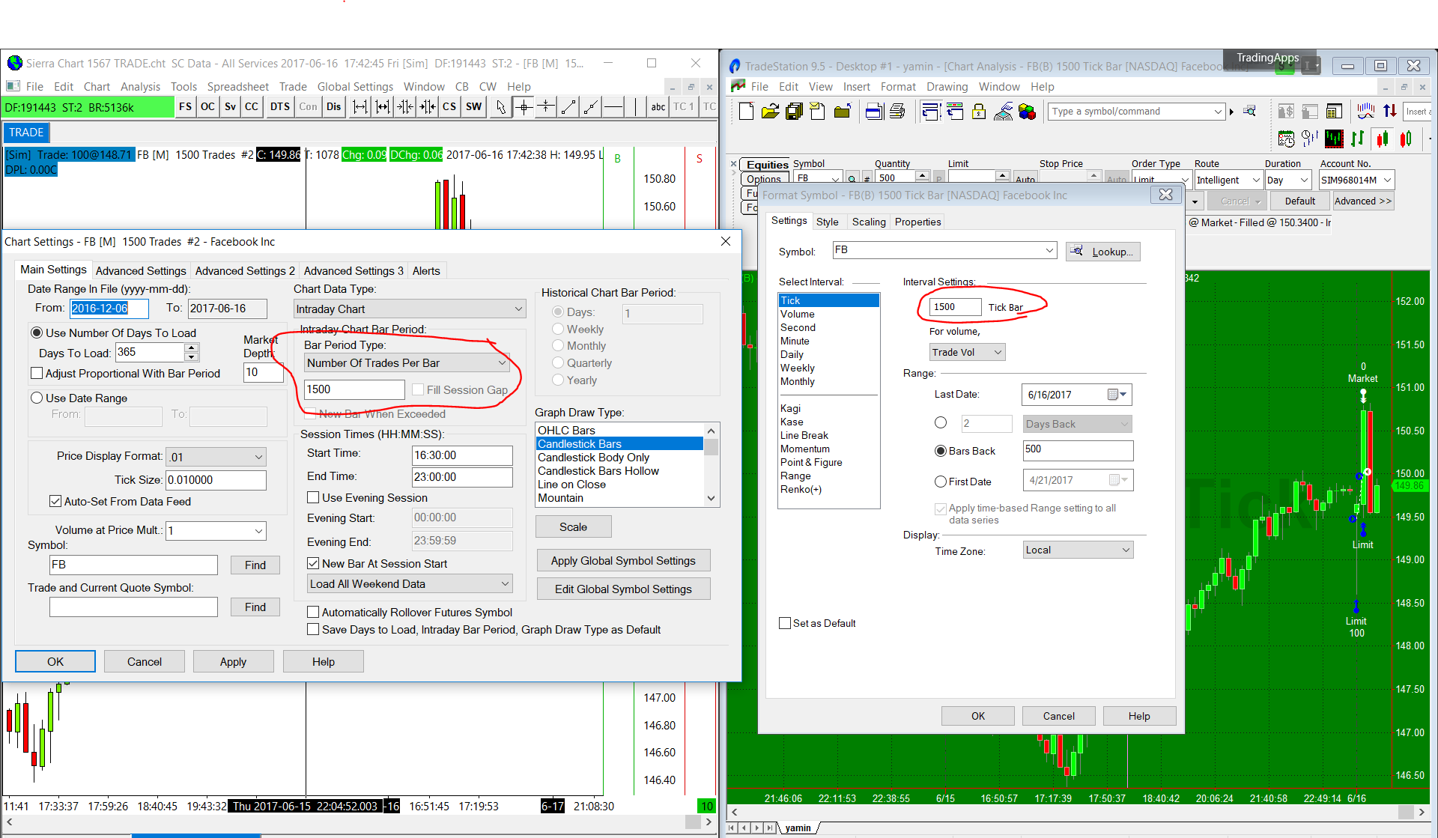Click the CS toolbar button in Sierra Chart
This screenshot has height=838, width=1438.
[449, 107]
